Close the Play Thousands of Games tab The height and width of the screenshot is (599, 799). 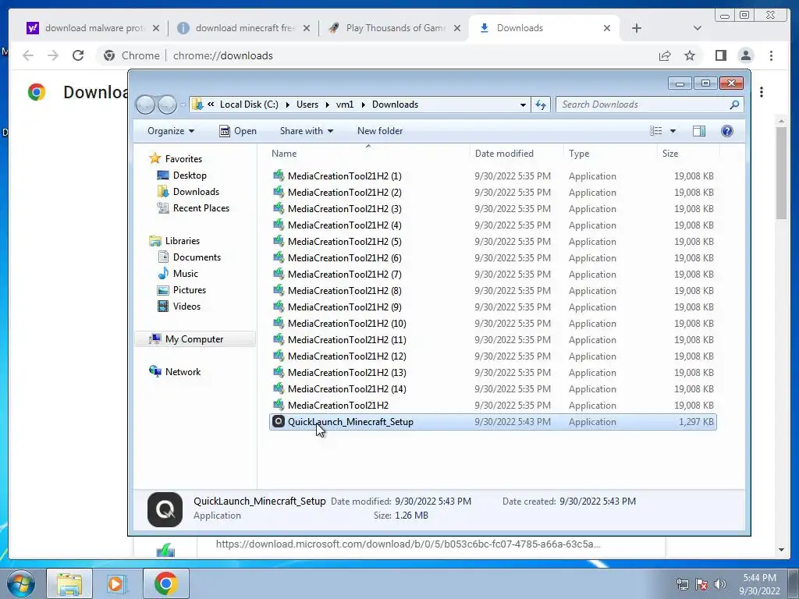457,28
